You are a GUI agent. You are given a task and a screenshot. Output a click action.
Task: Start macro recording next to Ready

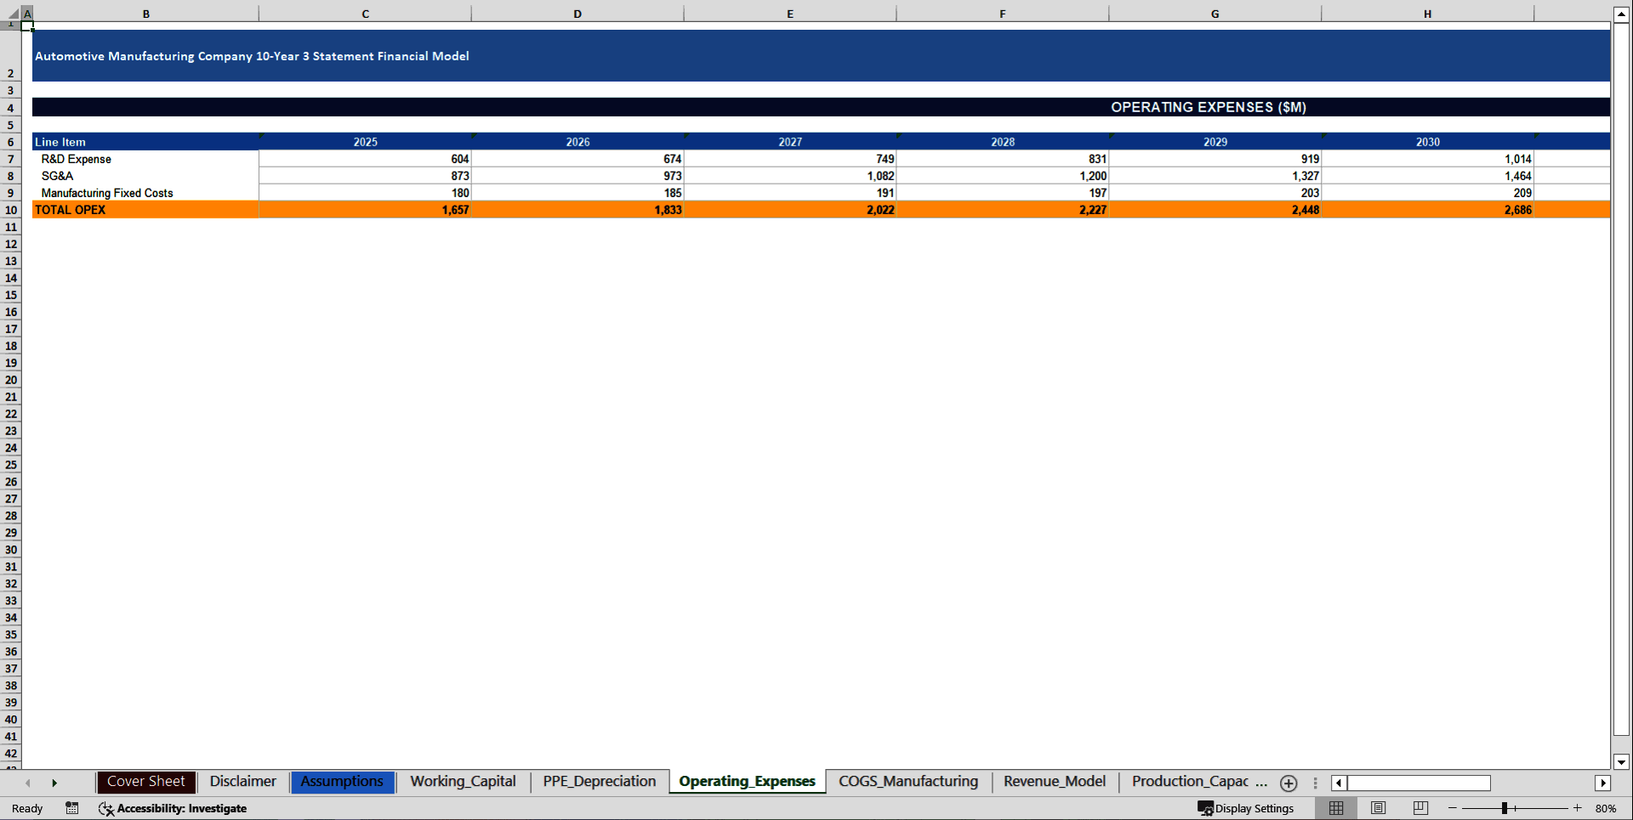click(x=72, y=808)
